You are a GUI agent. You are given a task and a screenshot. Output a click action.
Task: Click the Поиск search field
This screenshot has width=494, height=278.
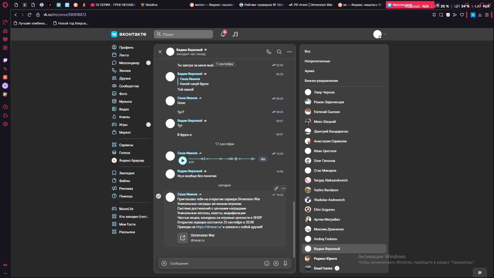[183, 34]
